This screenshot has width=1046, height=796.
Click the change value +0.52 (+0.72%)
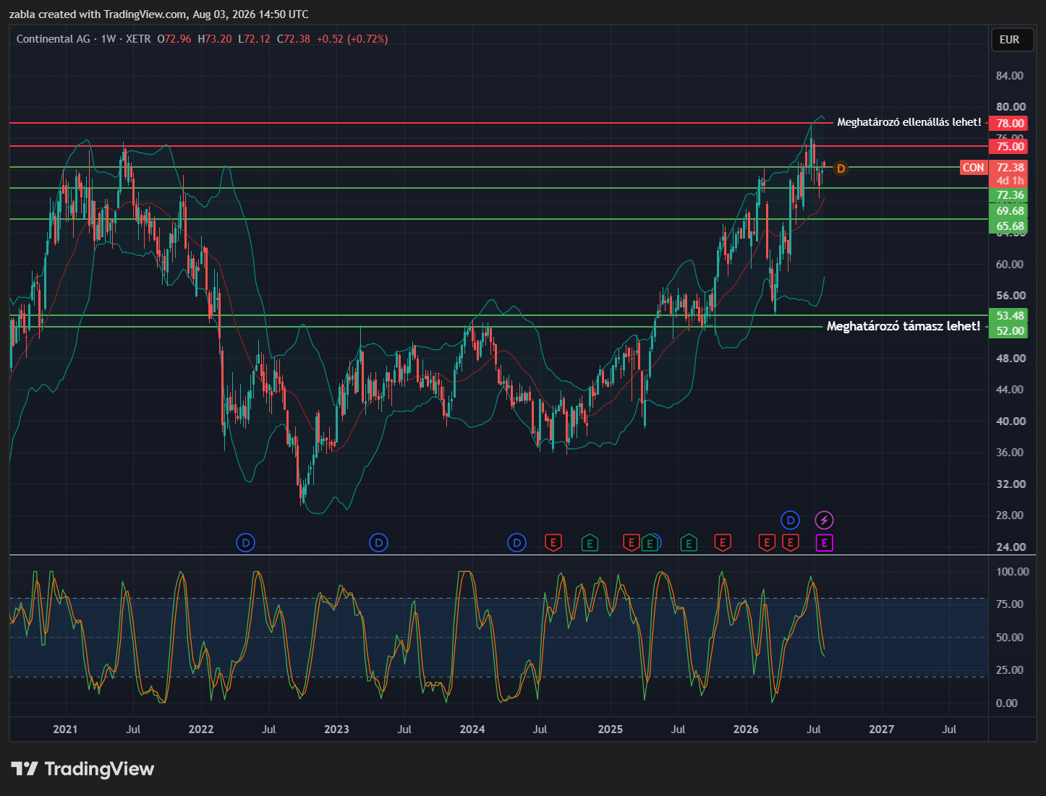(x=352, y=39)
